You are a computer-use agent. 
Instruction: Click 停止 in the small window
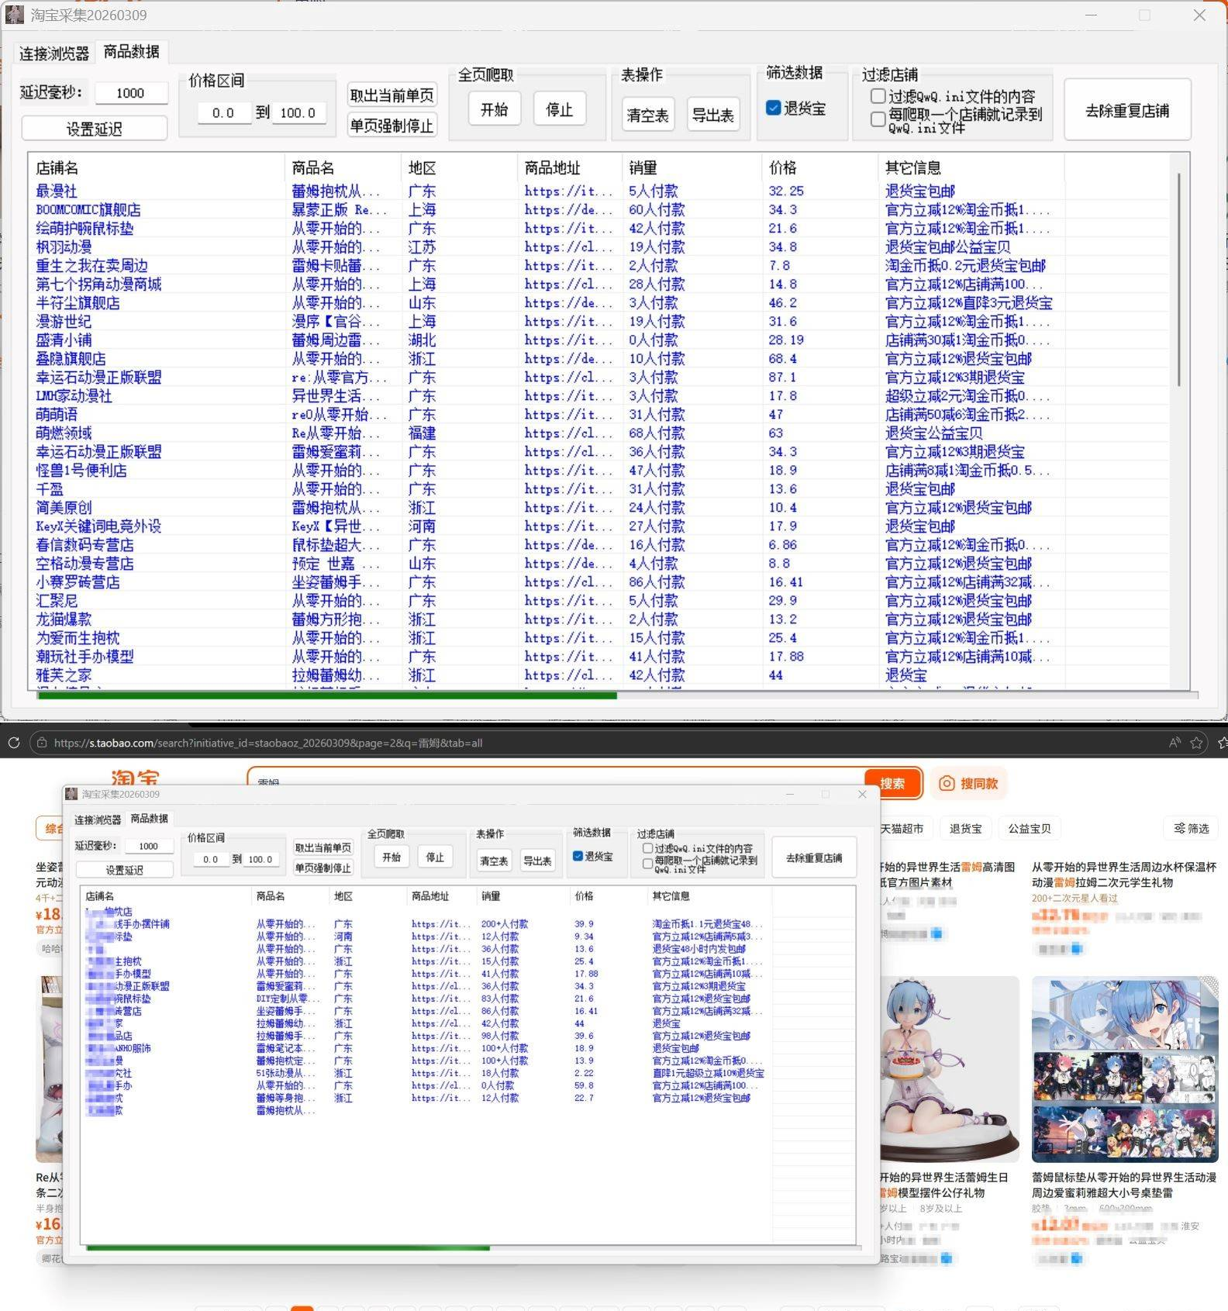[435, 857]
